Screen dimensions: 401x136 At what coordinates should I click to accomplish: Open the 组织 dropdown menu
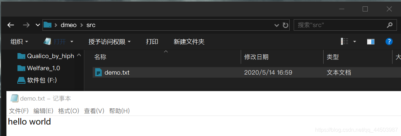[19, 42]
